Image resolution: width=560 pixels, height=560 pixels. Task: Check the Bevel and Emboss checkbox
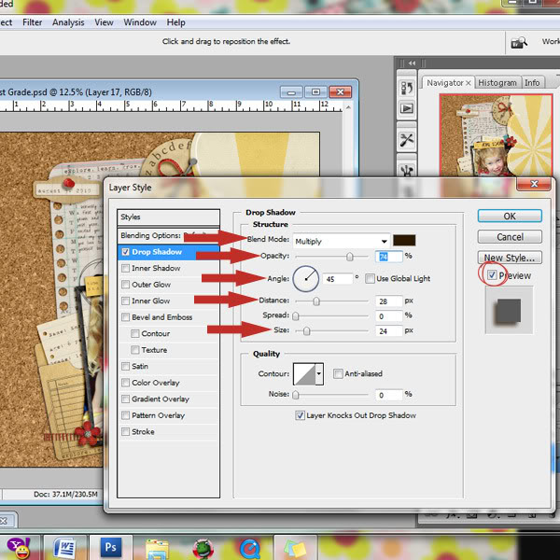click(x=125, y=317)
